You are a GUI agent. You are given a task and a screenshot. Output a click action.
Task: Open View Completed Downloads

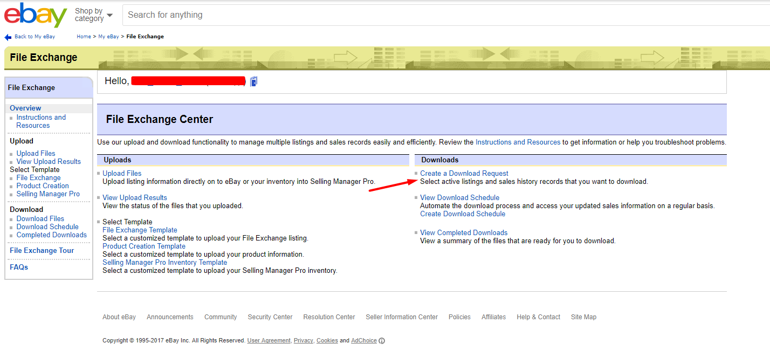click(x=464, y=233)
